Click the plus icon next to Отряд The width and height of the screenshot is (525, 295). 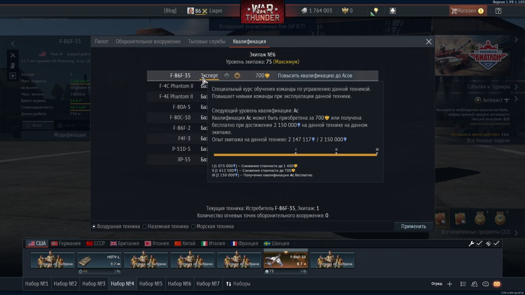(x=450, y=284)
